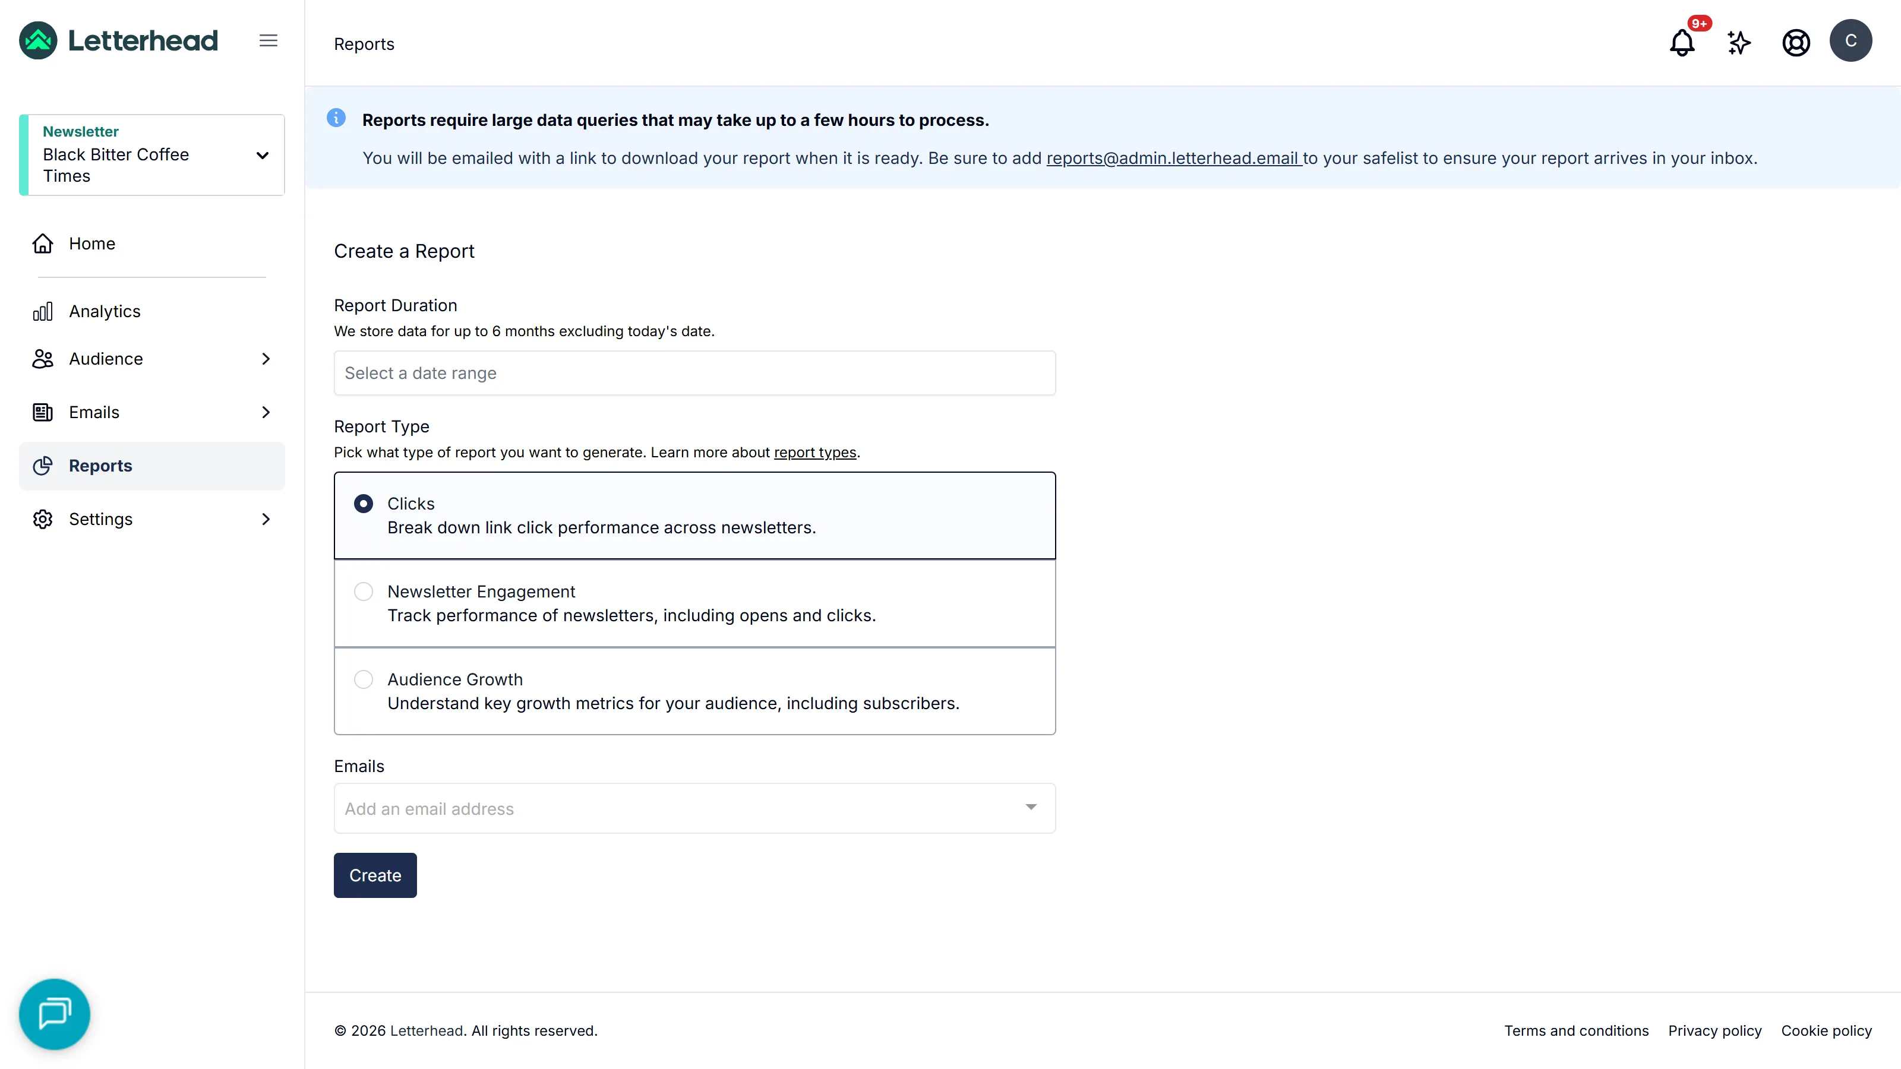Click the info icon in banner

pyautogui.click(x=336, y=118)
